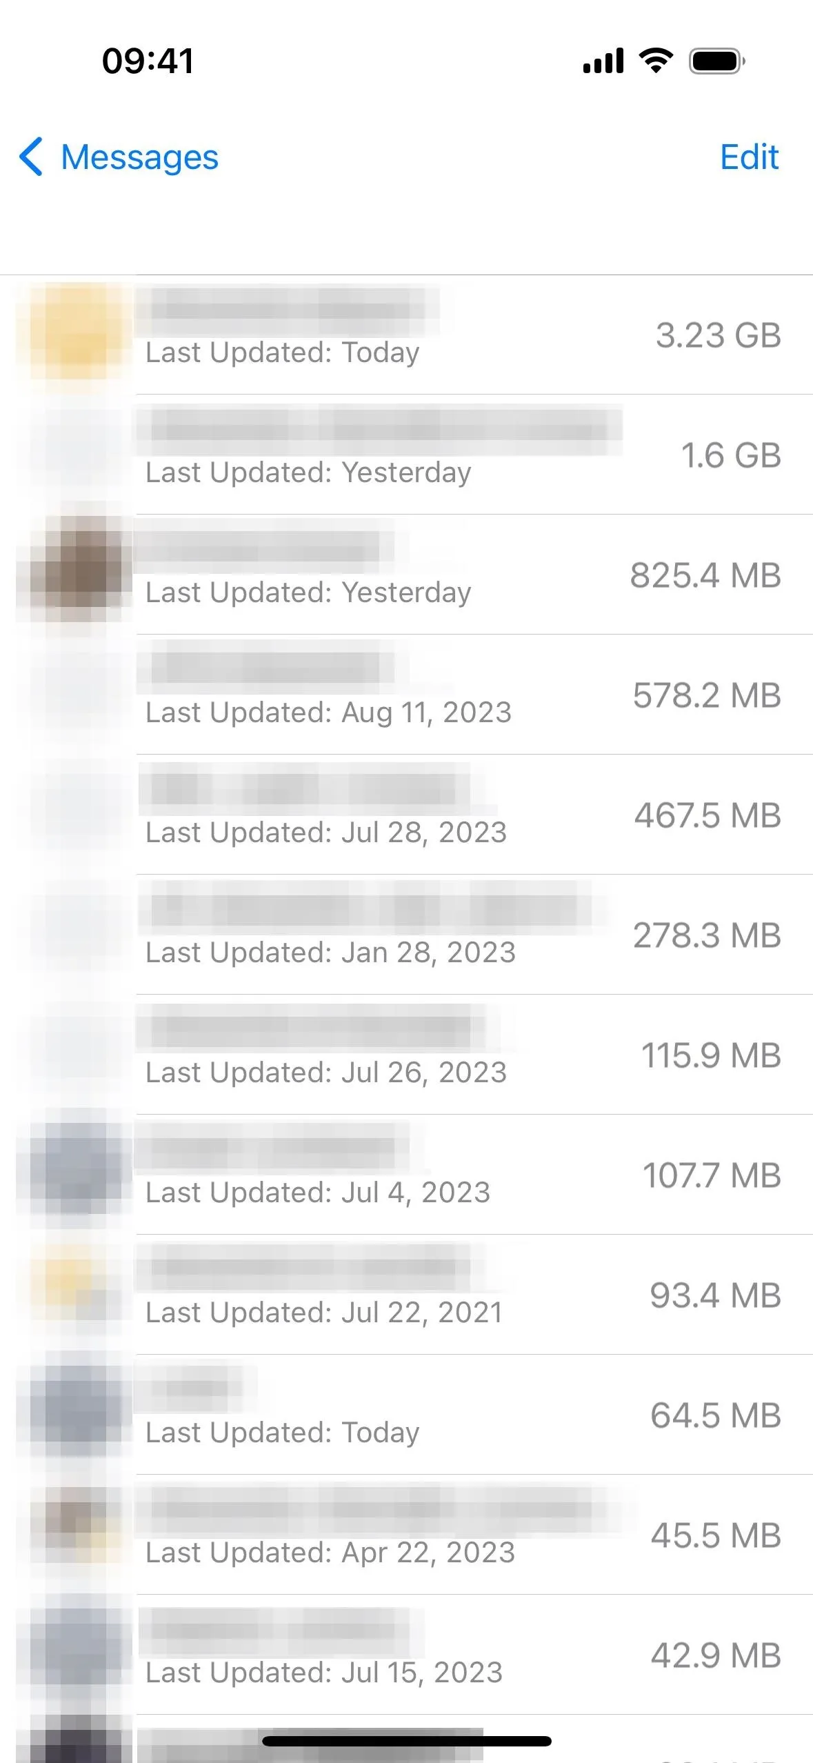The image size is (813, 1763).
Task: Select the 825.4 MB conversation row
Action: (x=407, y=575)
